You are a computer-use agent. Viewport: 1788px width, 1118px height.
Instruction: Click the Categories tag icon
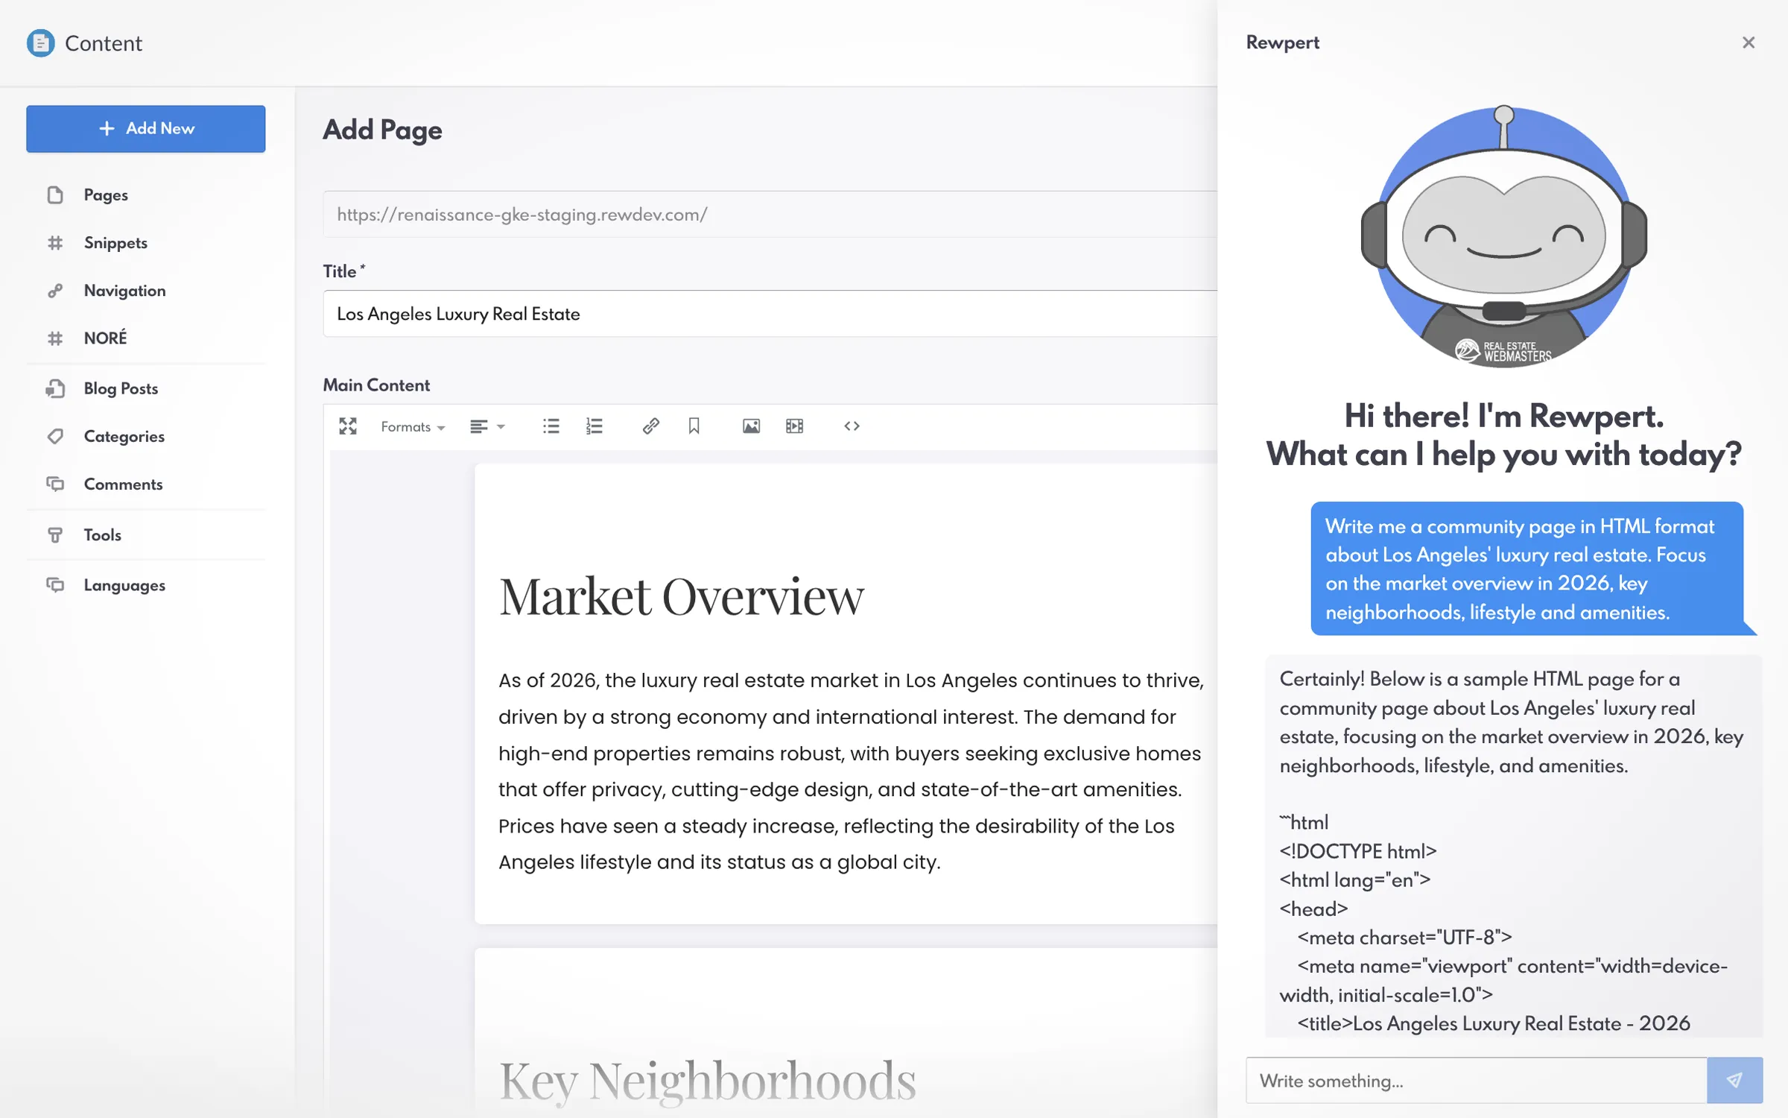coord(55,436)
